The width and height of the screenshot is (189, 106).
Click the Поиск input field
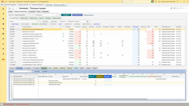pos(25,21)
